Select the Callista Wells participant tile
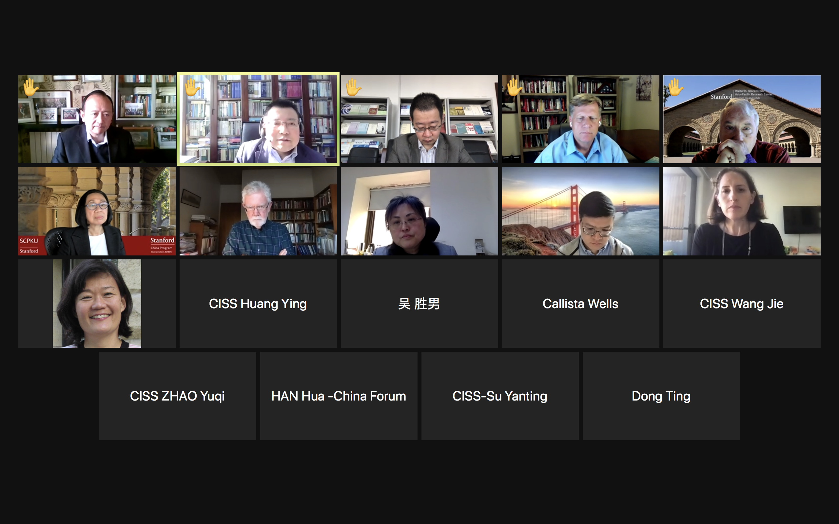The image size is (839, 524). (580, 304)
